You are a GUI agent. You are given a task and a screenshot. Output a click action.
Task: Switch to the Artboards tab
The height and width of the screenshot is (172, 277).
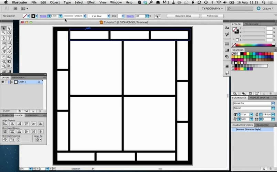point(18,77)
